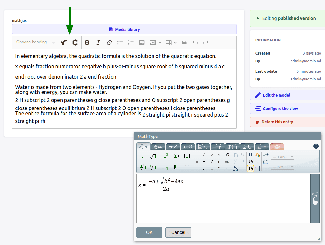Expand the table options dropdown arrow
Screen dimensions: 325x245
pos(175,42)
